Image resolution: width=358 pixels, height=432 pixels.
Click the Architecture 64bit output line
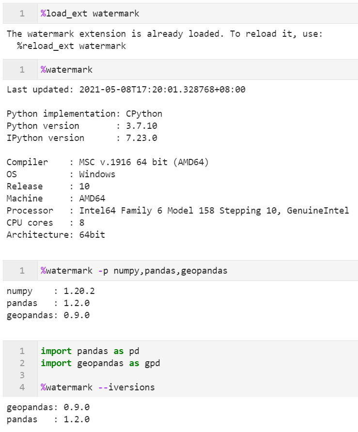(56, 235)
